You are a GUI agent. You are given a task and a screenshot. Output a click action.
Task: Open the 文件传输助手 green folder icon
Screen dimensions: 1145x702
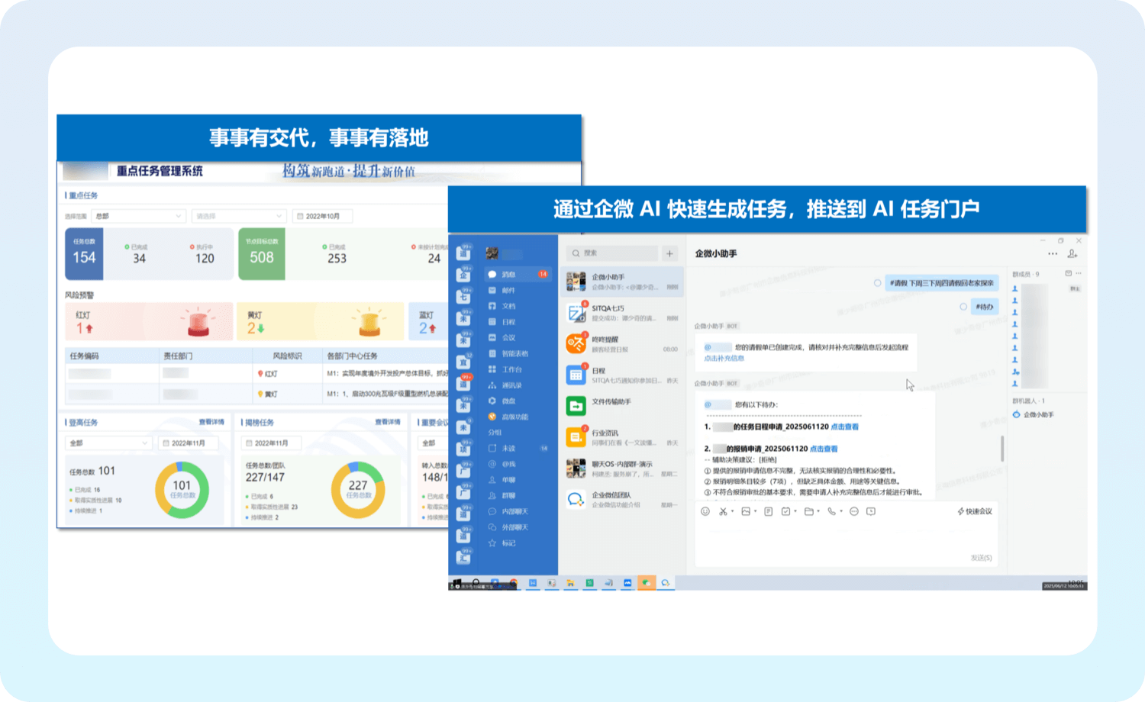pyautogui.click(x=576, y=406)
